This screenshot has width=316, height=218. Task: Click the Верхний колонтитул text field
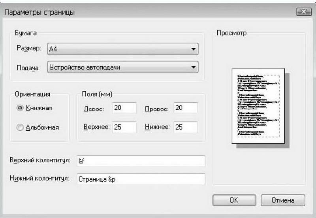pos(141,161)
